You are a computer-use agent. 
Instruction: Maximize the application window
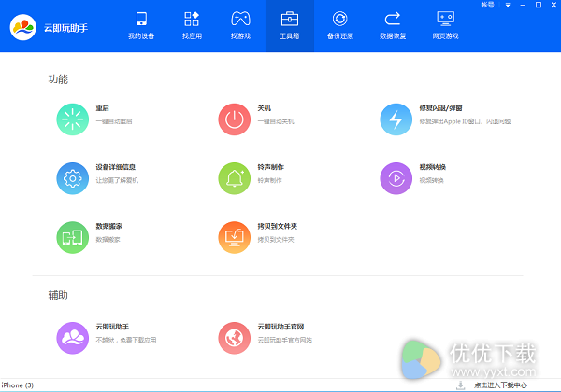point(539,5)
